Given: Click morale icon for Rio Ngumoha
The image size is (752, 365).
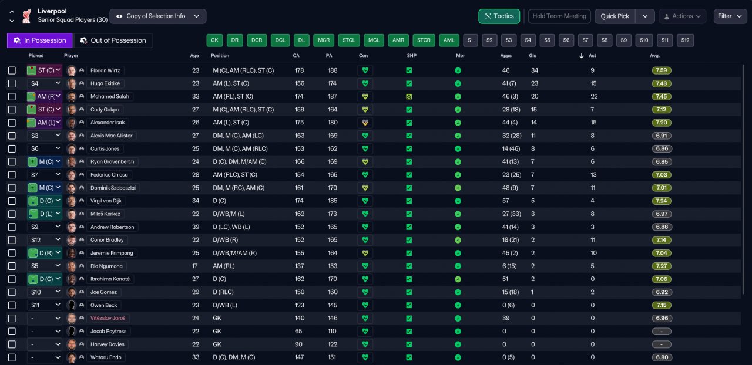Looking at the screenshot, I should click(x=458, y=266).
